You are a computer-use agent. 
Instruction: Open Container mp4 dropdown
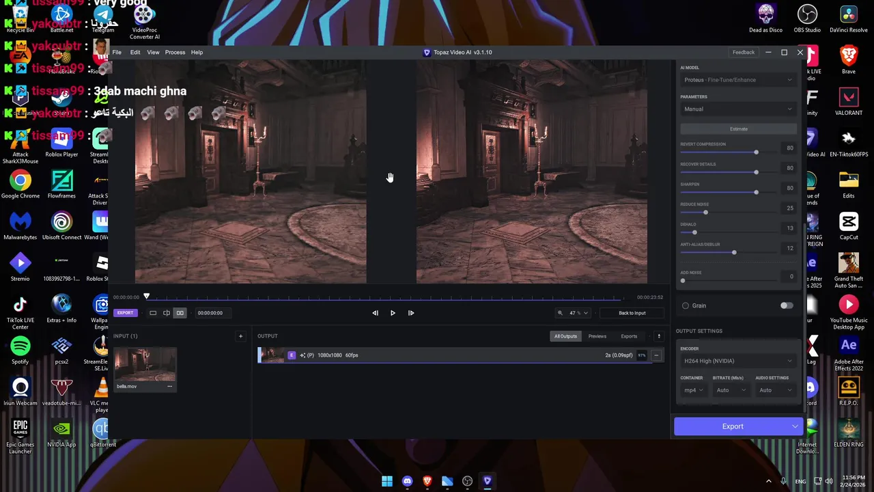[x=693, y=390]
